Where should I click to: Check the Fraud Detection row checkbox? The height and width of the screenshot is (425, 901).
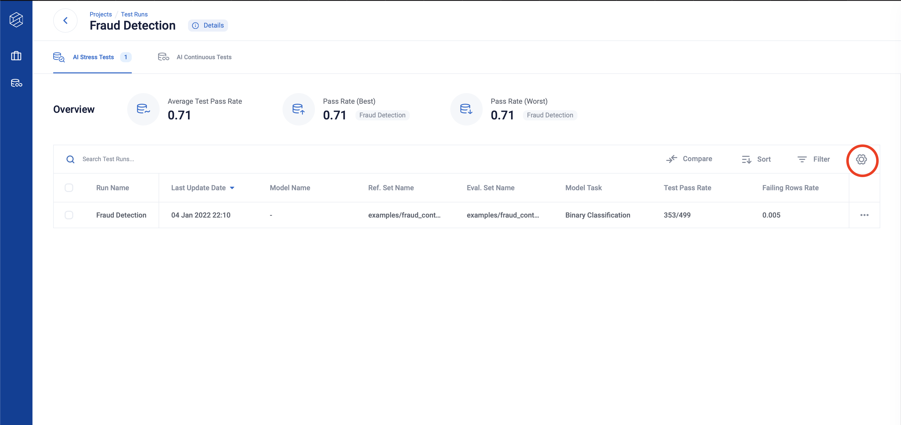69,215
